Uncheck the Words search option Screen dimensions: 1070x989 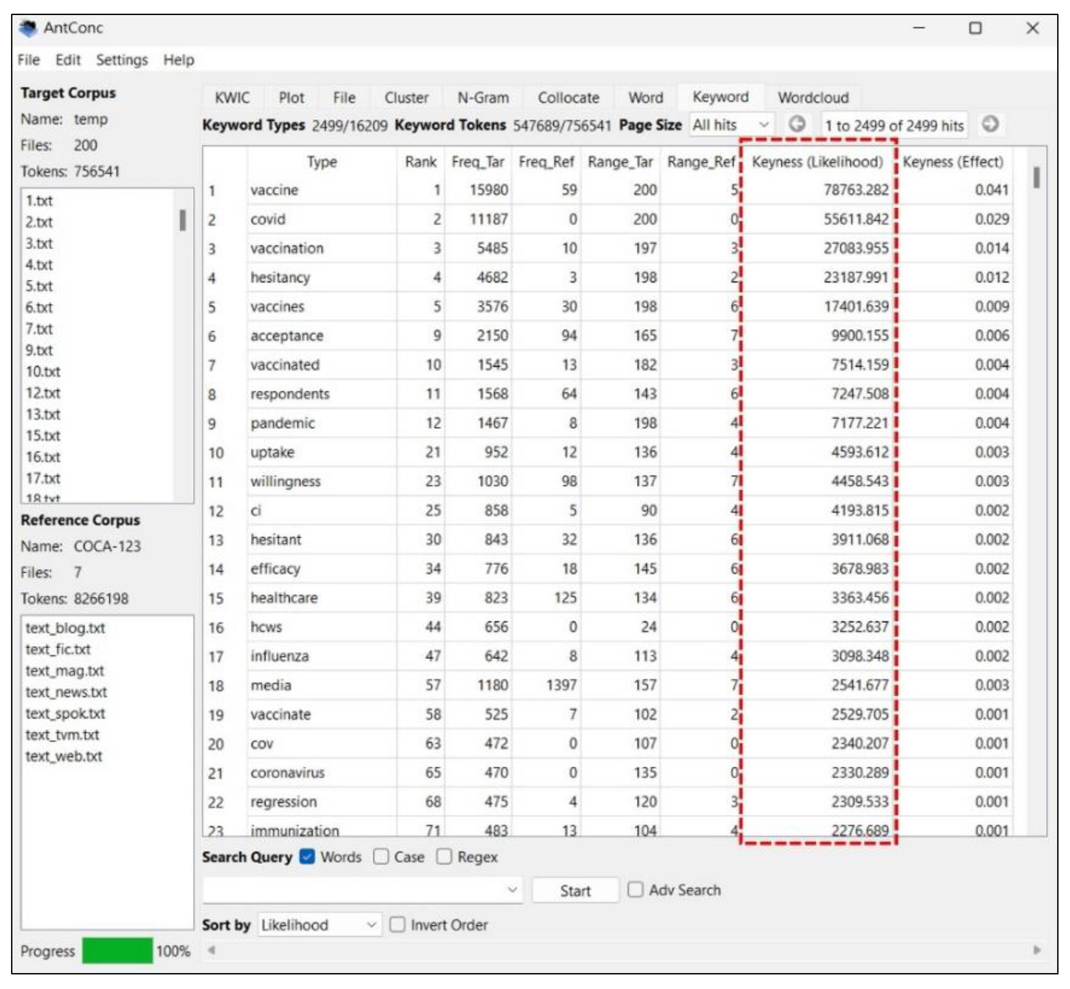pyautogui.click(x=307, y=857)
